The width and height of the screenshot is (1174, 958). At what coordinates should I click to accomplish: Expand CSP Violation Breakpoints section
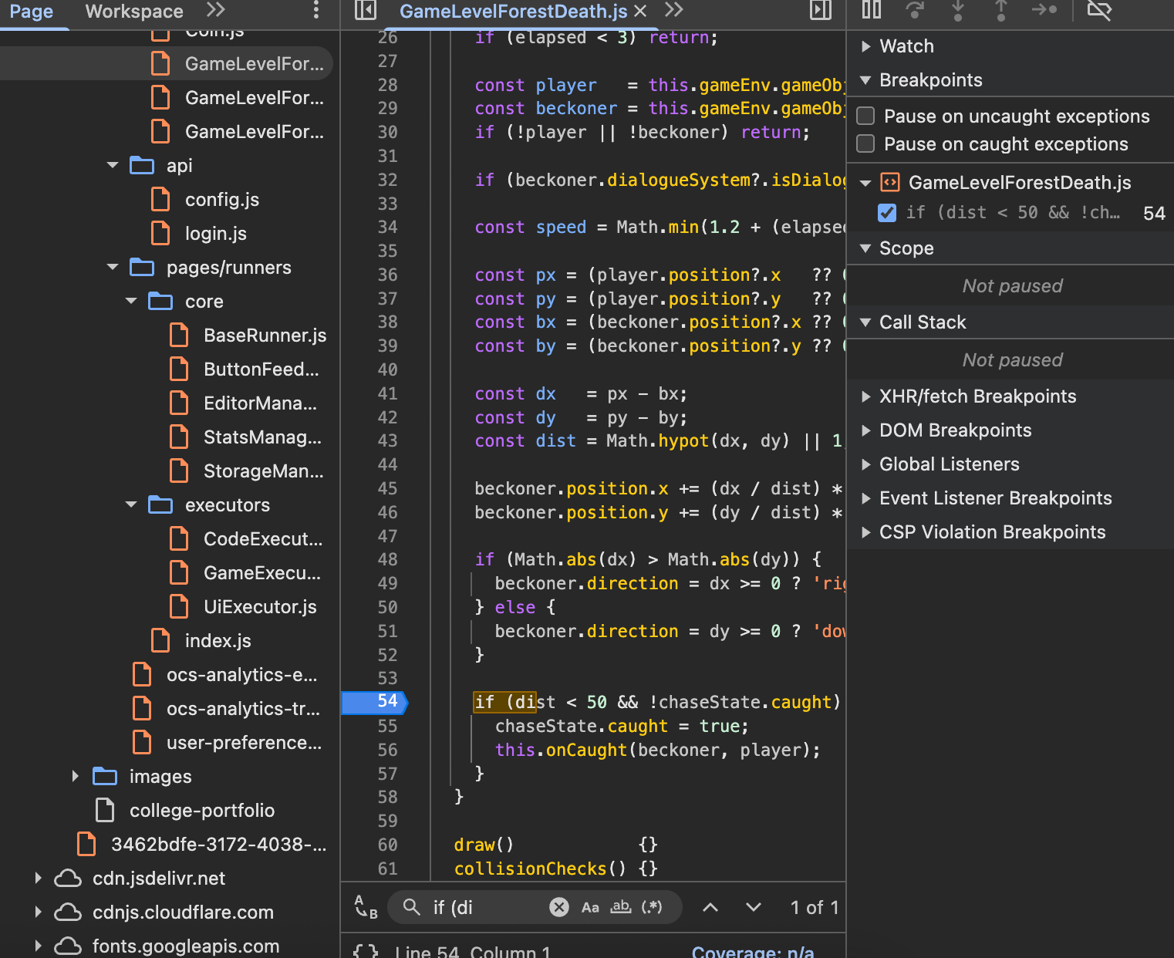[866, 532]
